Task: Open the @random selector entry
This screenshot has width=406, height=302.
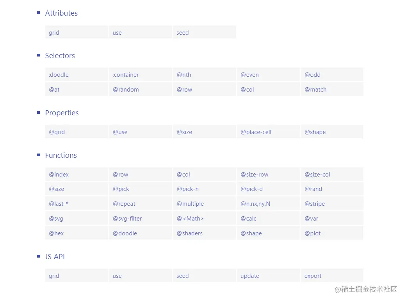Action: [x=140, y=89]
